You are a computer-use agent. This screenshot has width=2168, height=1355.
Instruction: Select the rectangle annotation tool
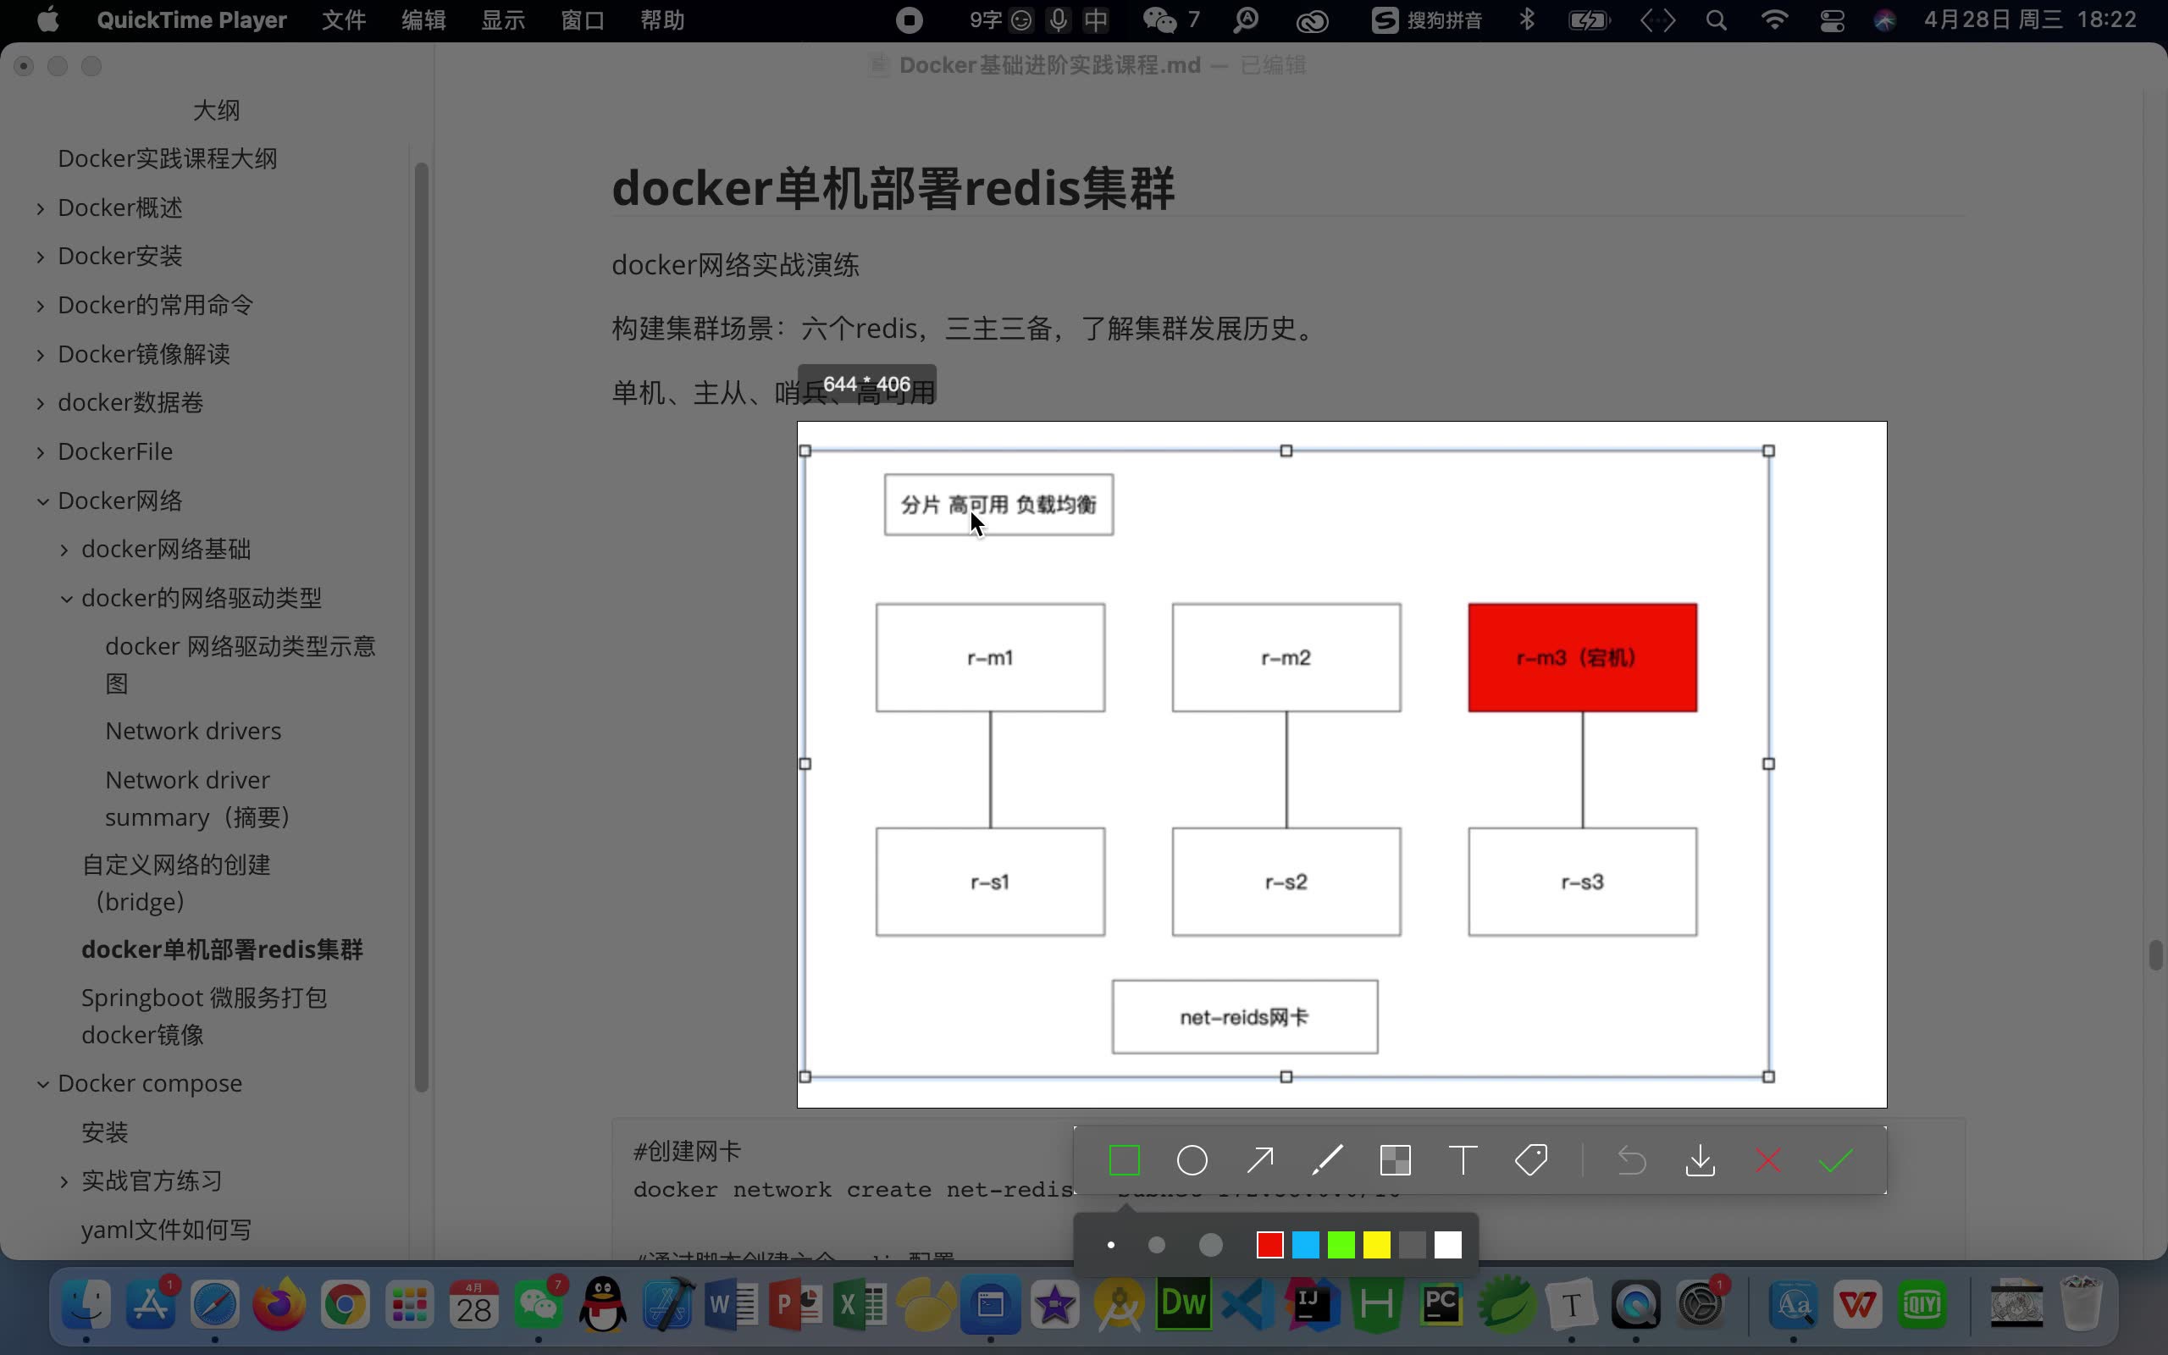point(1124,1159)
